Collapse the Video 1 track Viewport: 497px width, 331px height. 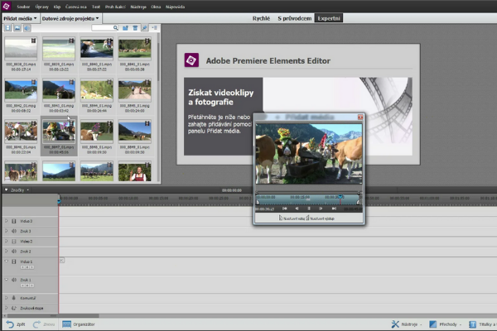point(6,261)
